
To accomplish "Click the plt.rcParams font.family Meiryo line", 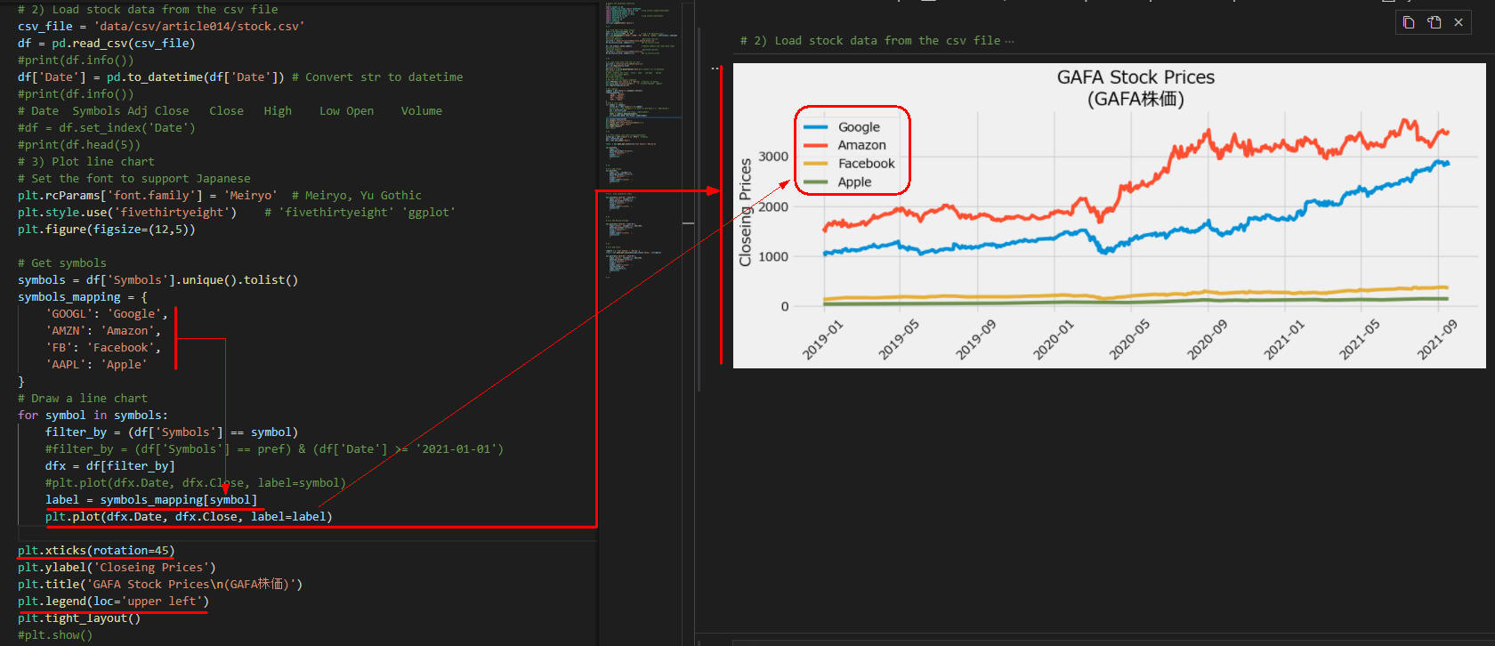I will click(148, 196).
